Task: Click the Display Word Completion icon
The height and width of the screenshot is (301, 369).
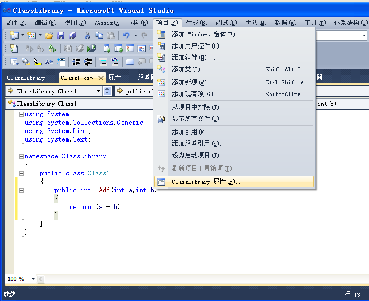Action: pos(49,62)
